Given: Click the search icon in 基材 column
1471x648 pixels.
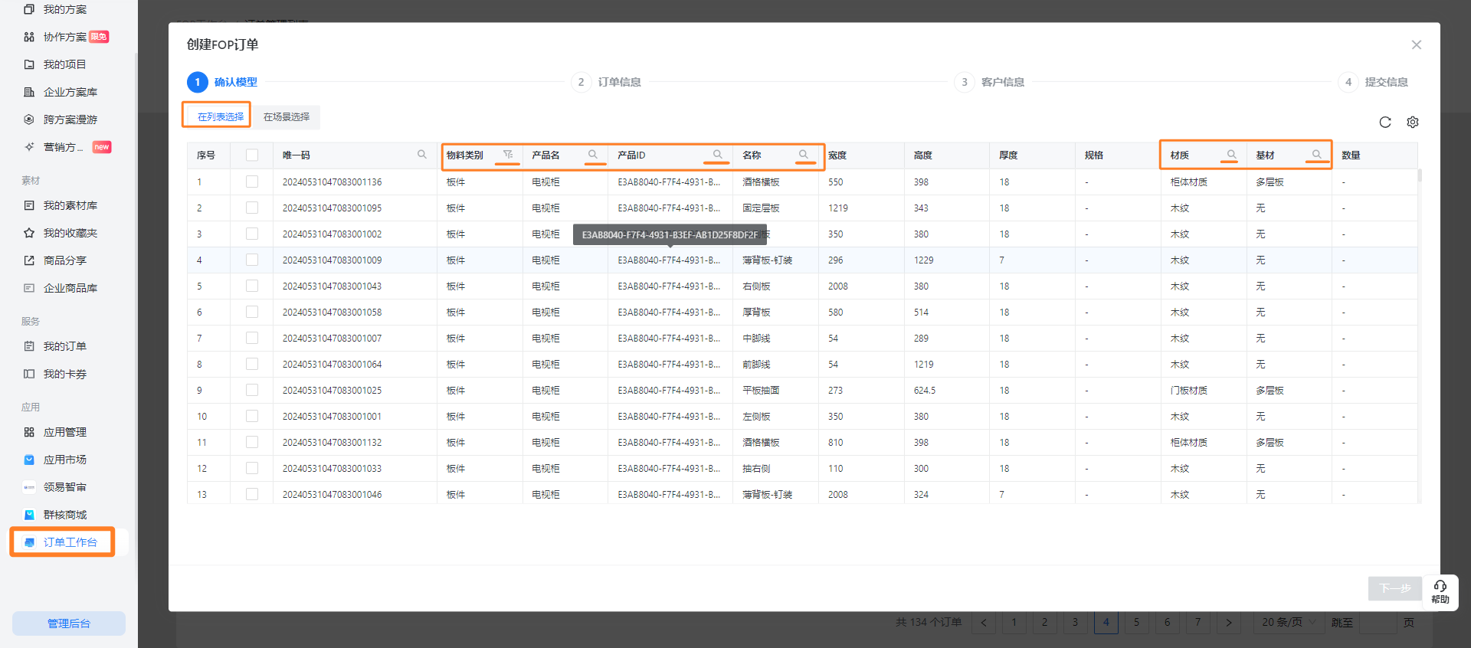Looking at the screenshot, I should [1316, 155].
